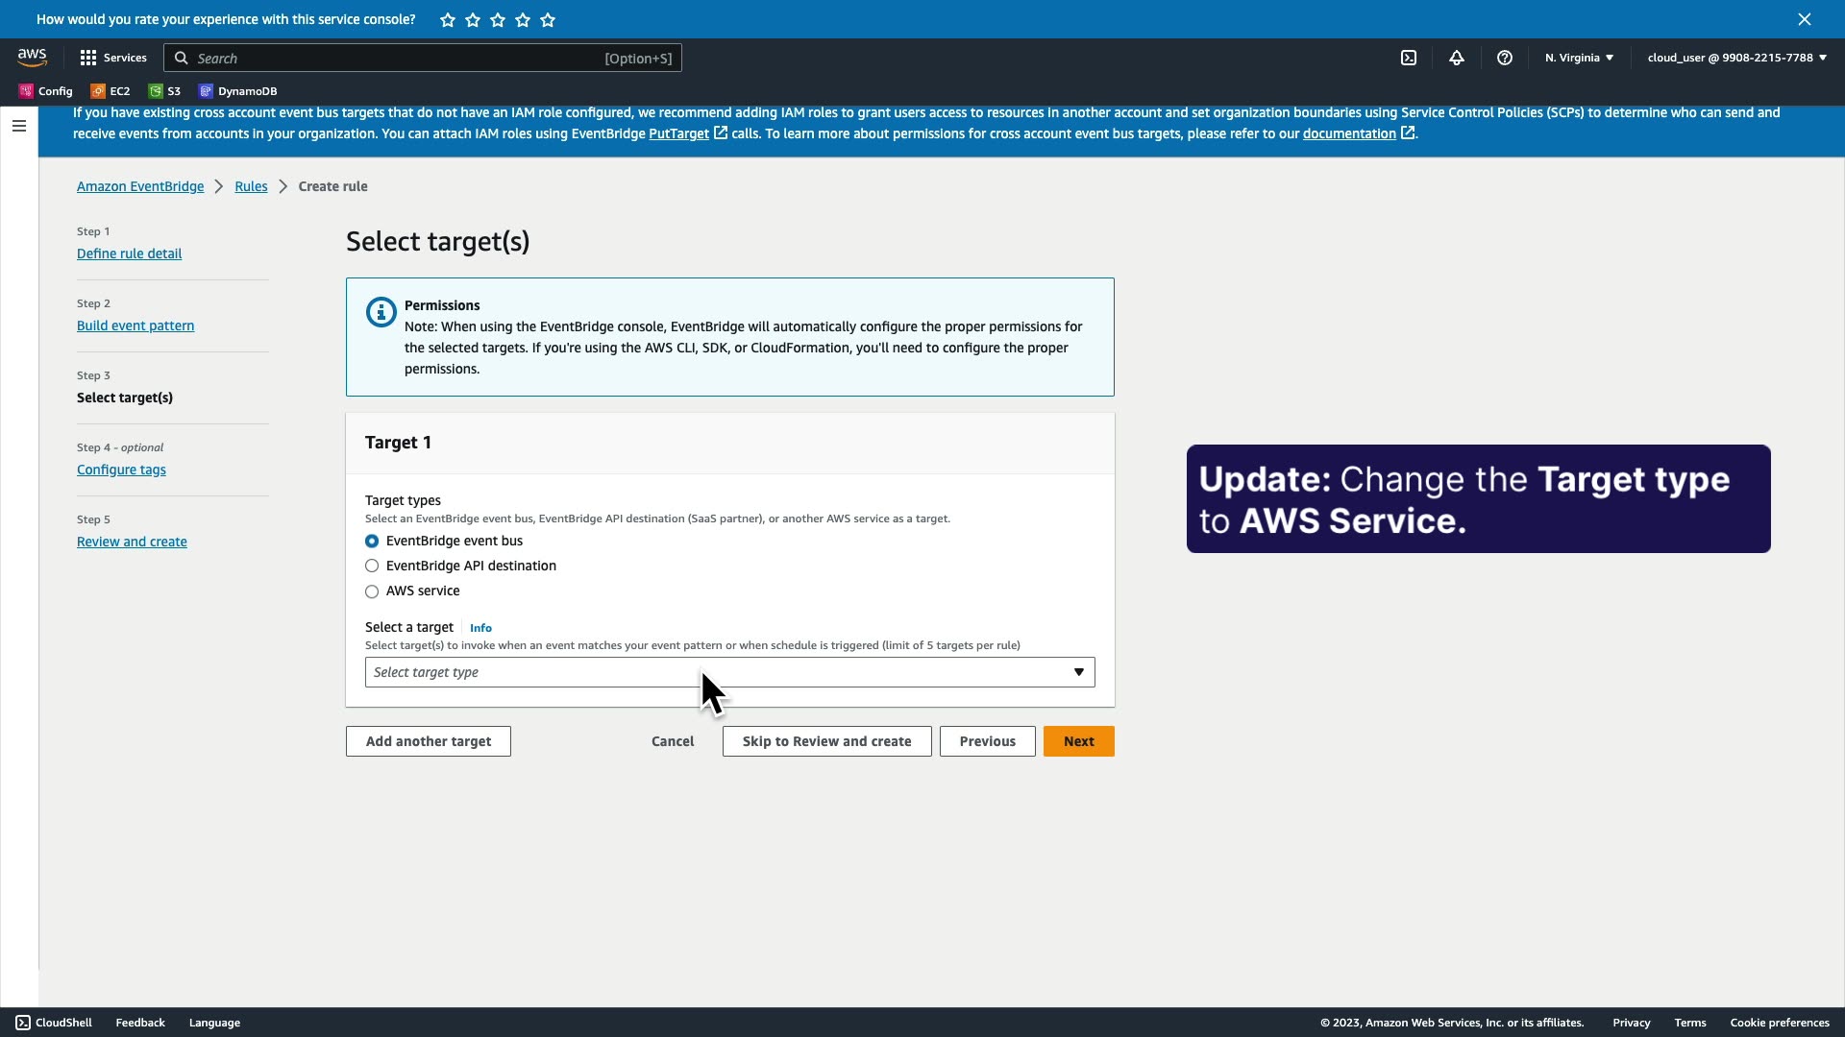
Task: Open the notifications bell icon
Action: 1457,58
